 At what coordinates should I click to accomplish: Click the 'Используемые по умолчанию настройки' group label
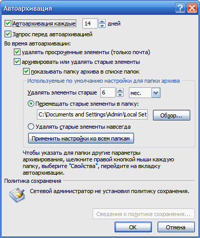click(x=103, y=81)
